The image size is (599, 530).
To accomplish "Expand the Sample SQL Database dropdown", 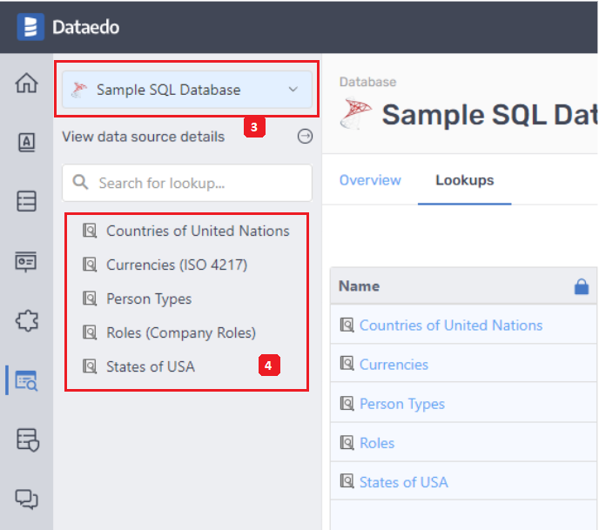I will [293, 90].
